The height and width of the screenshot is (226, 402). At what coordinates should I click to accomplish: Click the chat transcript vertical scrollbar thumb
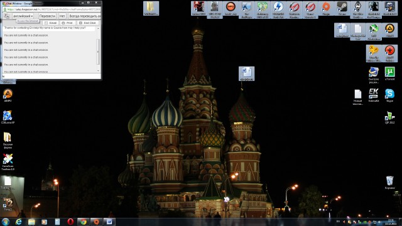coord(98,51)
